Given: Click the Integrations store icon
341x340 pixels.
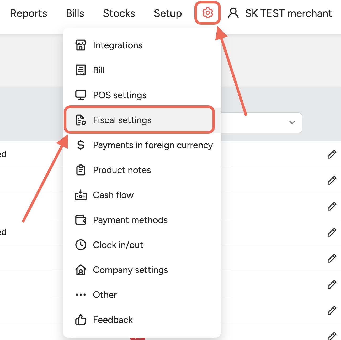Looking at the screenshot, I should coord(81,45).
